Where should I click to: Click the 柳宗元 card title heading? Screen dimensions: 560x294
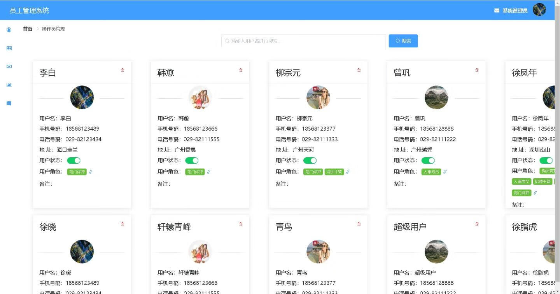288,73
